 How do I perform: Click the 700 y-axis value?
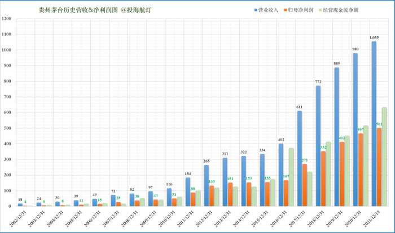(x=7, y=97)
